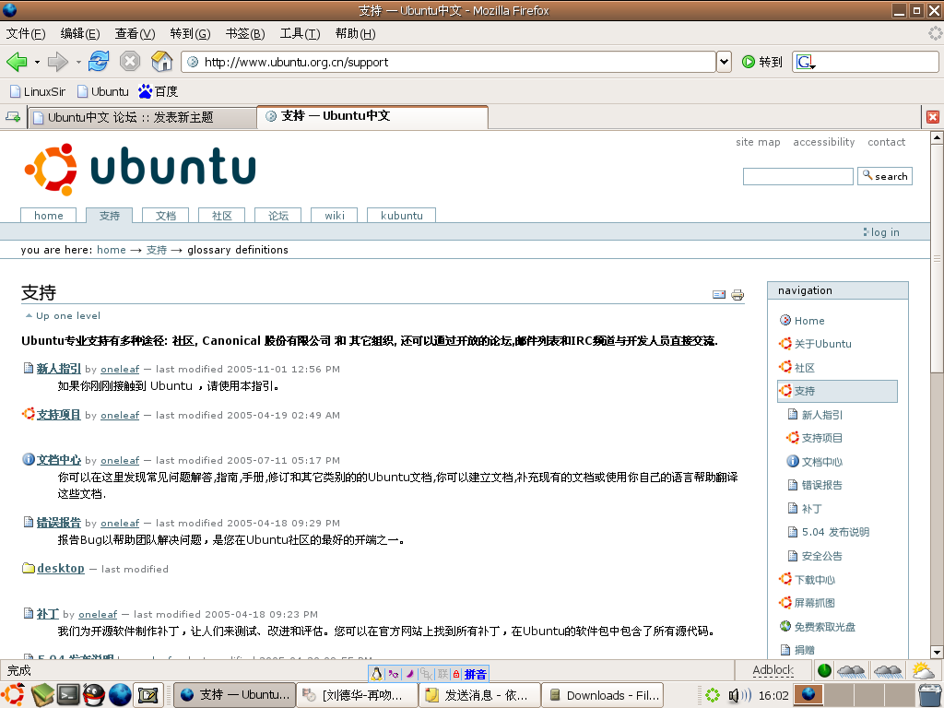The width and height of the screenshot is (944, 708).
Task: Click the print page printer icon
Action: 737,294
